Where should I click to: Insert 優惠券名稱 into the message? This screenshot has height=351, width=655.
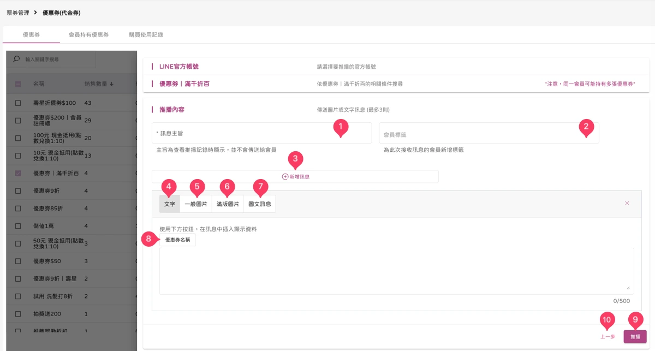click(x=177, y=240)
